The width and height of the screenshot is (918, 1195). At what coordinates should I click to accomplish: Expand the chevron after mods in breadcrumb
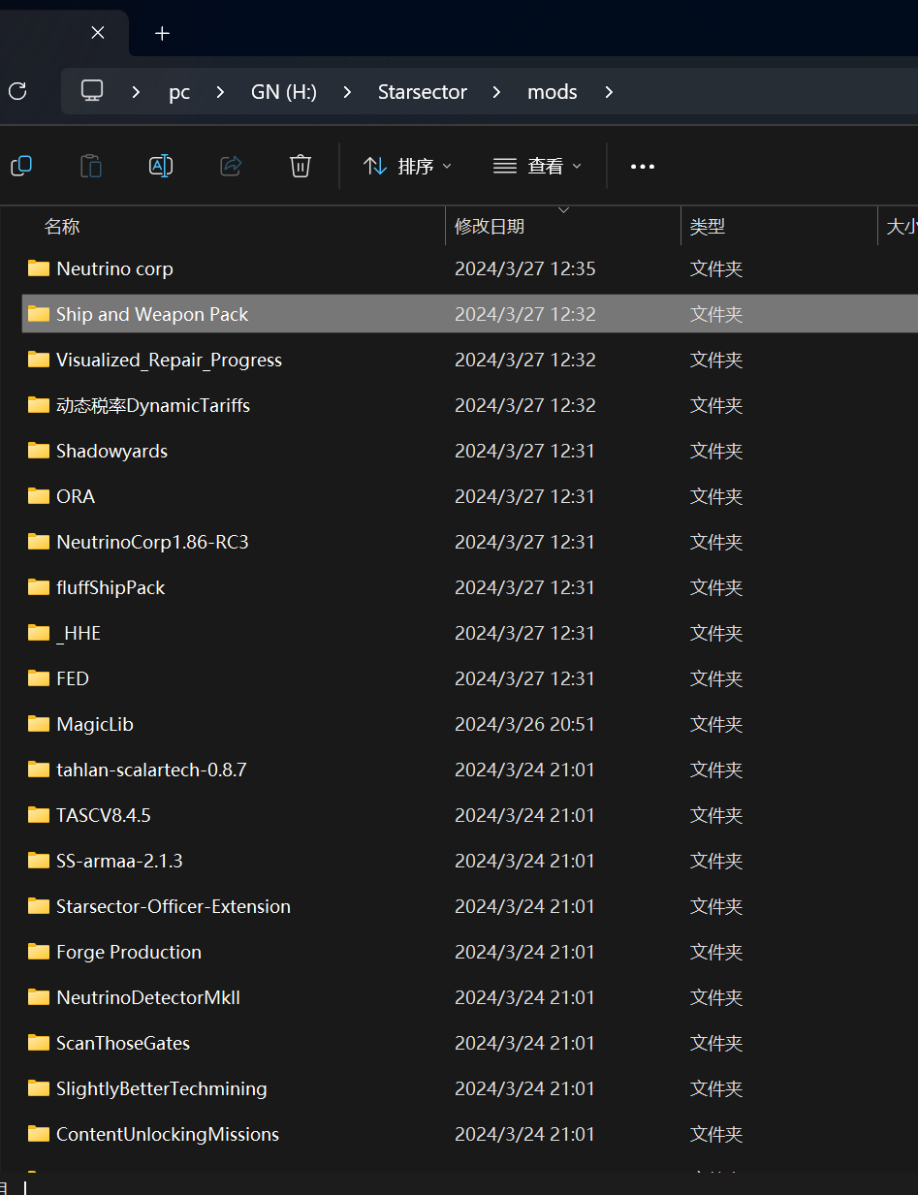pos(609,92)
